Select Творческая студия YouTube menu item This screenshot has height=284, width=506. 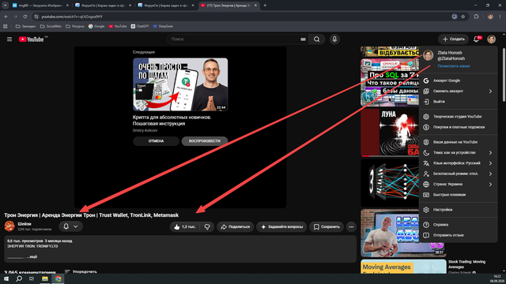point(458,117)
